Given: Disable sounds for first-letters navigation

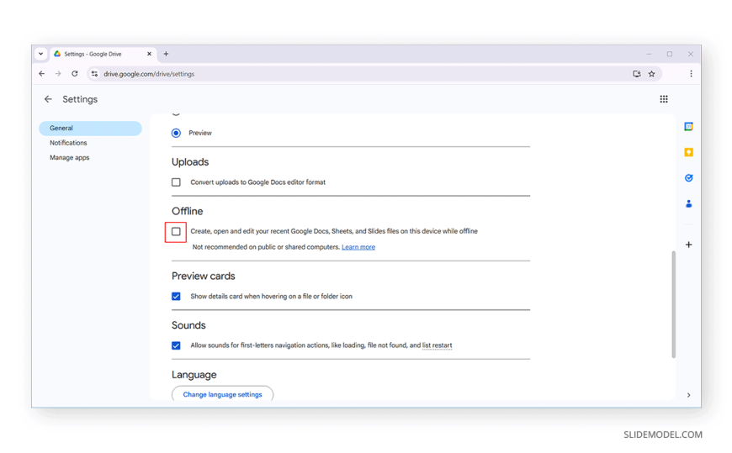Looking at the screenshot, I should [176, 345].
